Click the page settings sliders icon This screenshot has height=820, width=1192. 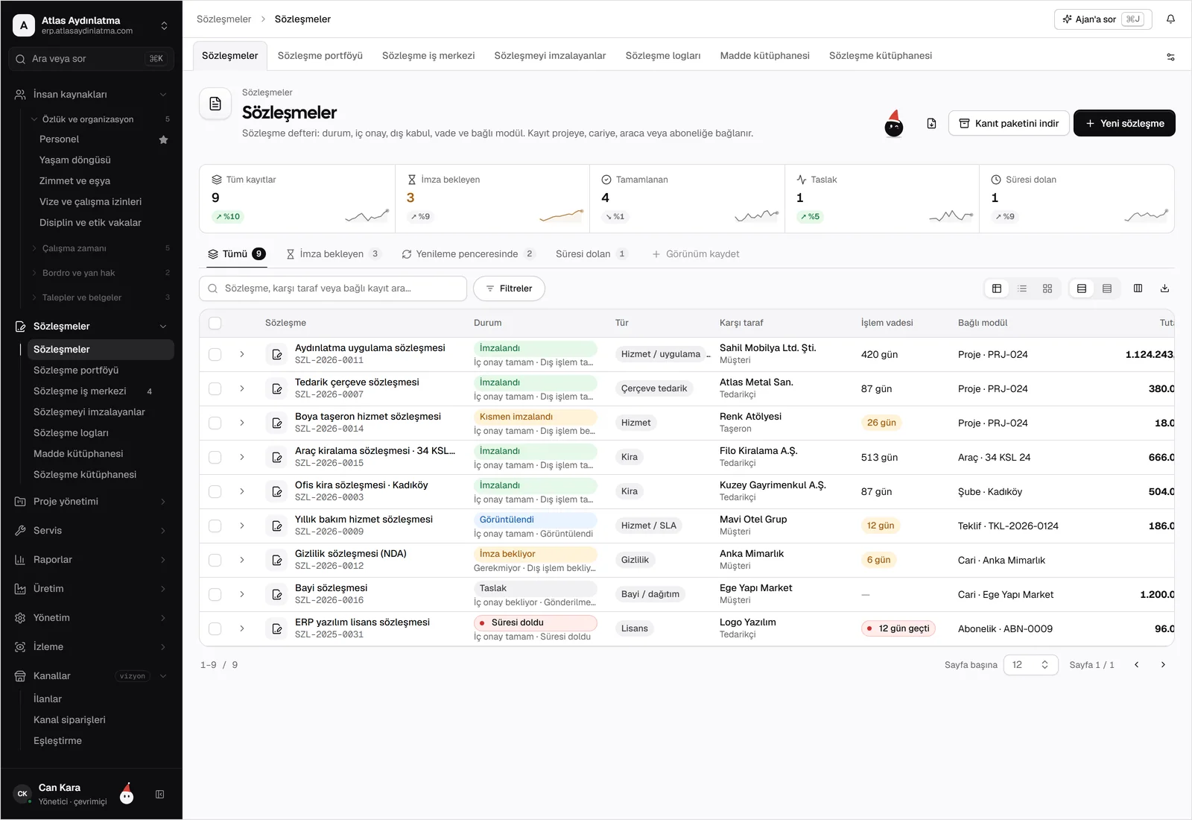click(x=1170, y=57)
